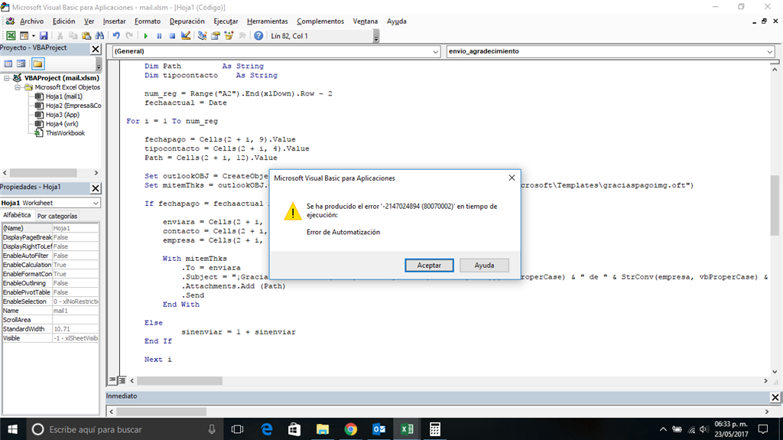The height and width of the screenshot is (440, 783).
Task: Select Hoja2 (Empresa&Co in project tree
Action: pos(73,106)
